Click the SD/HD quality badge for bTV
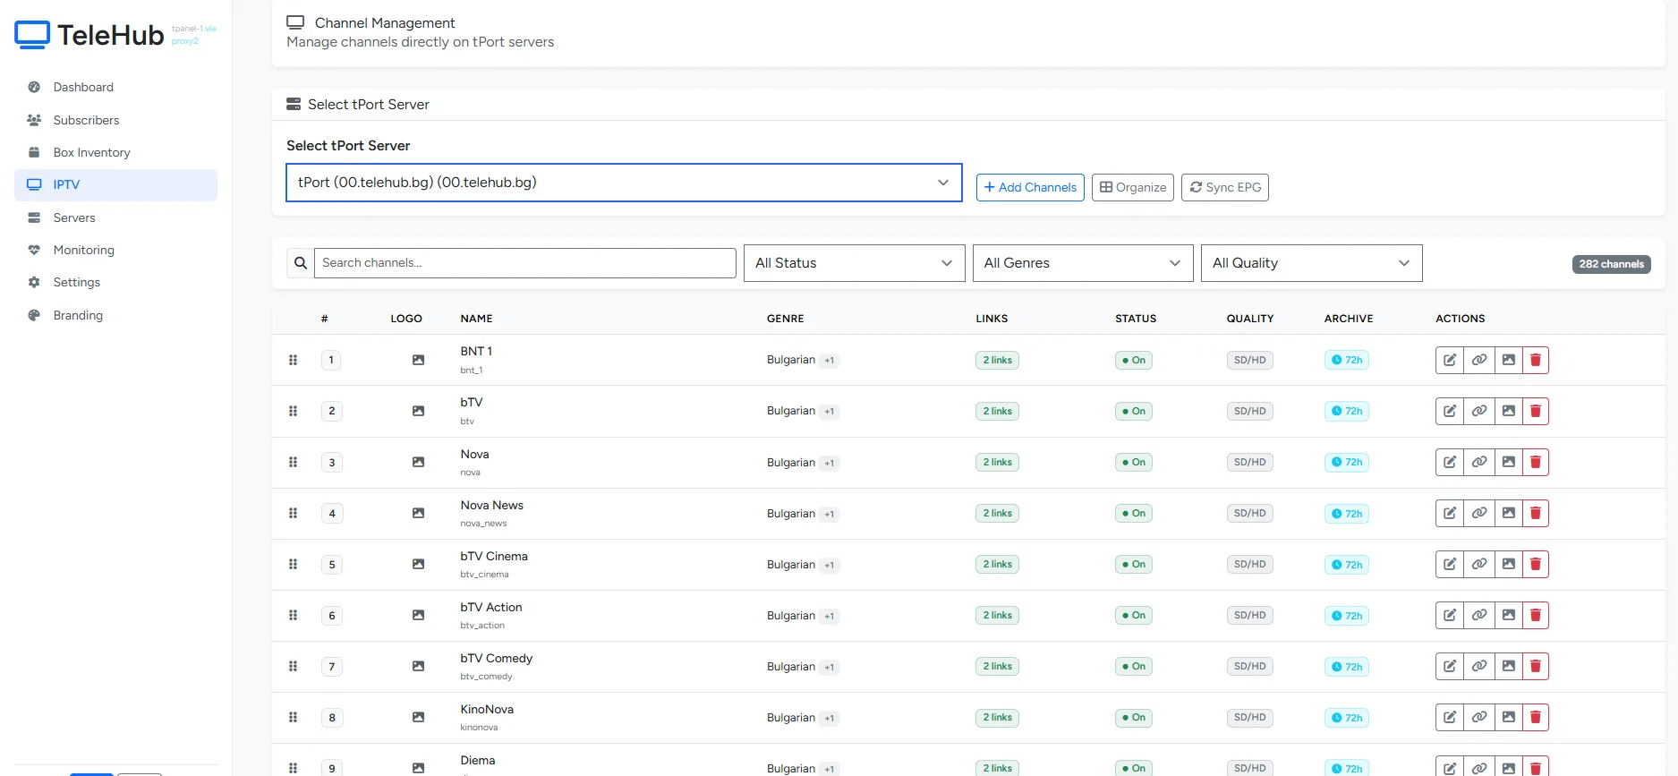Viewport: 1678px width, 776px height. point(1249,412)
